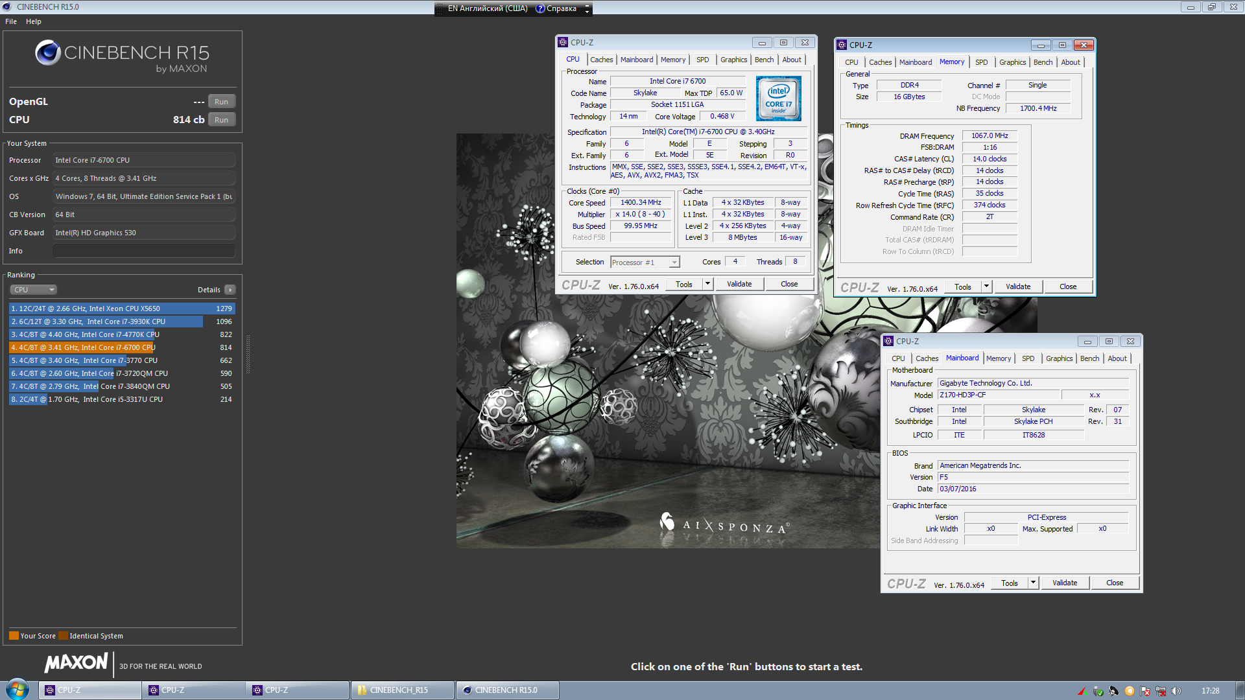Select ranking row Intel Core i7-3770 CPU
The width and height of the screenshot is (1245, 700).
(x=122, y=360)
